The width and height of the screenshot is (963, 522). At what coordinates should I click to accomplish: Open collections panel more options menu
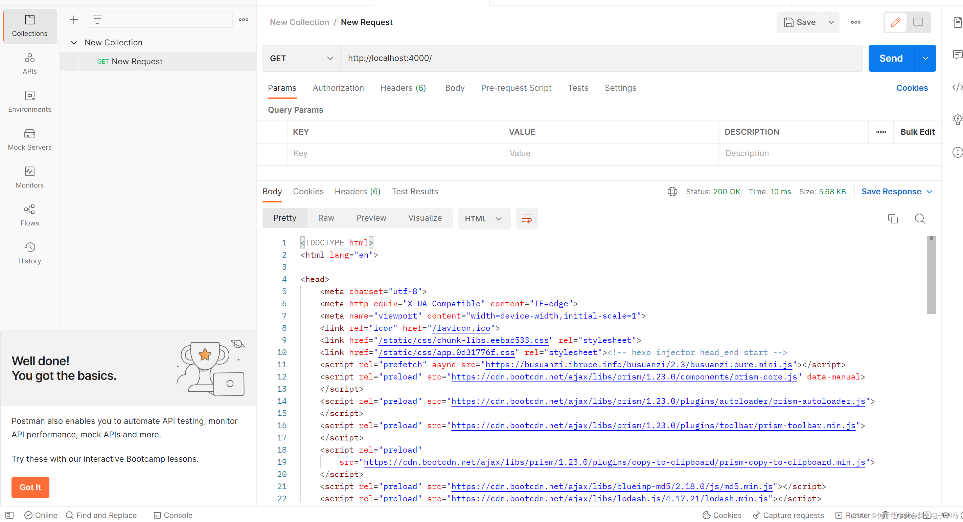tap(243, 19)
